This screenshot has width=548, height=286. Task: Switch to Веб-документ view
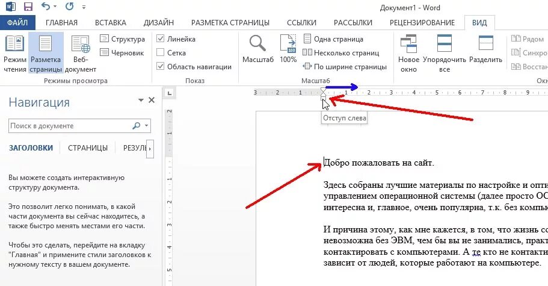coord(81,54)
